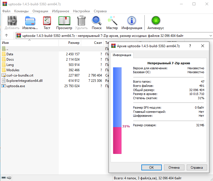Image resolution: width=213 pixels, height=181 pixels.
Task: Click the Lang folder icon
Action: pyautogui.click(x=4, y=65)
